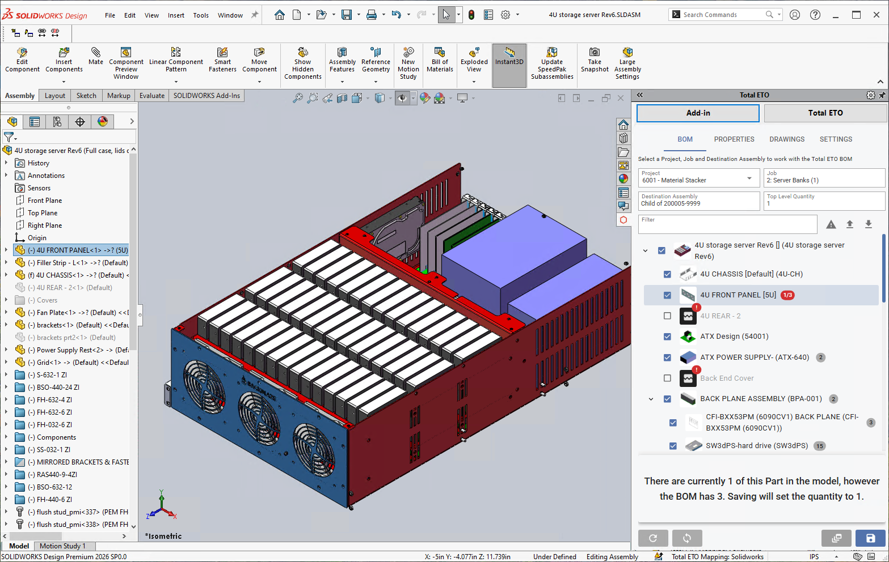Uncheck the 4U CHASSIS checkbox
Viewport: 889px width, 562px height.
tap(667, 274)
